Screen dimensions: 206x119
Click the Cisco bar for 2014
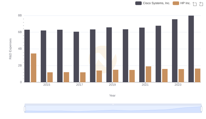coord(27,56)
